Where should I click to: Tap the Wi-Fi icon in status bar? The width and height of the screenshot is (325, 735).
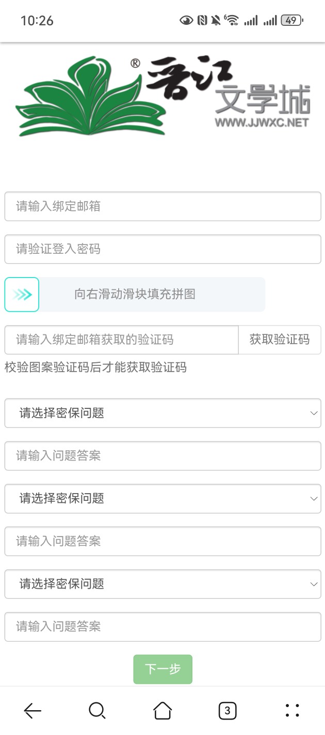[x=232, y=21]
